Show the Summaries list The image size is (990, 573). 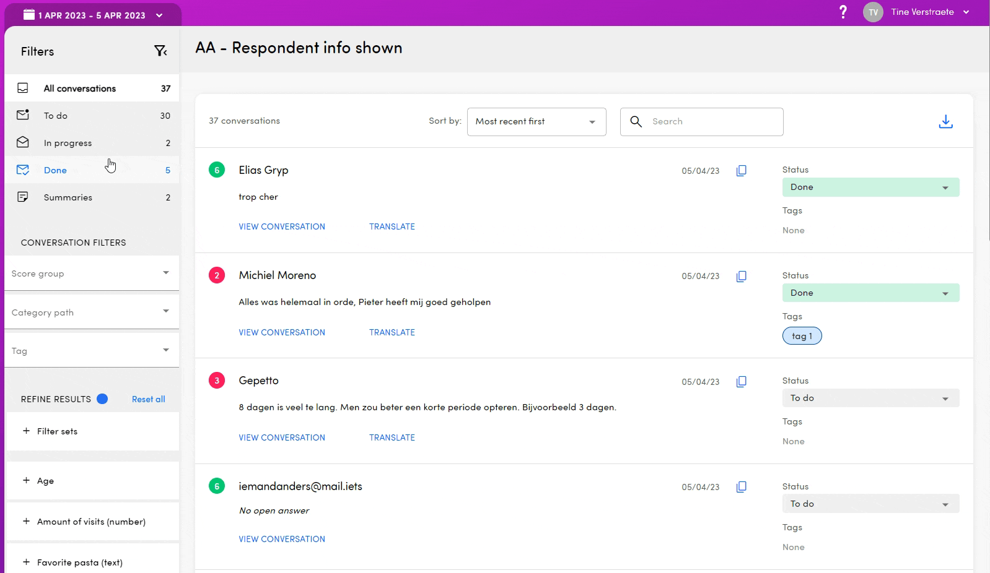tap(68, 197)
